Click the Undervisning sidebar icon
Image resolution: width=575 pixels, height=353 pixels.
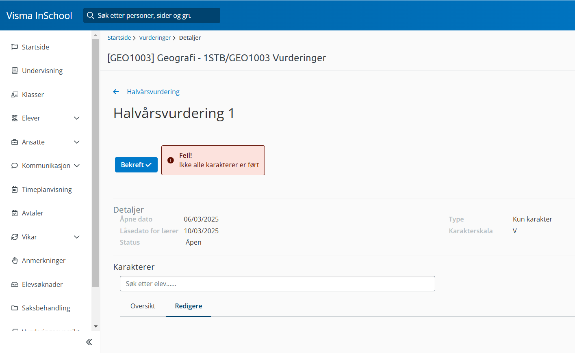click(15, 71)
